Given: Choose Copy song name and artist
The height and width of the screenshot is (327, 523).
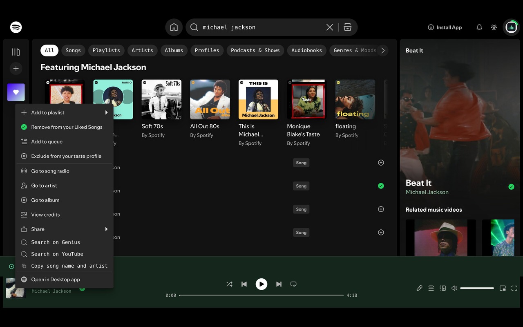Looking at the screenshot, I should coord(64,266).
